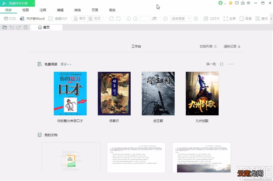Click the redo arrow icon
Viewport: 273px width, 181px height.
(19, 27)
